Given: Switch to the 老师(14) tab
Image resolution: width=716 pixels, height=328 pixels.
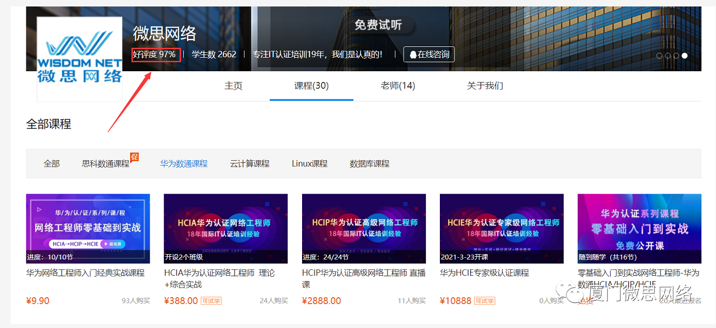Looking at the screenshot, I should pyautogui.click(x=398, y=86).
